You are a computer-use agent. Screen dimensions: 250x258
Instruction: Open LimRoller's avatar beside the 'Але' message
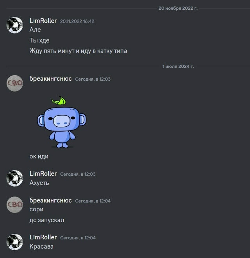click(15, 25)
